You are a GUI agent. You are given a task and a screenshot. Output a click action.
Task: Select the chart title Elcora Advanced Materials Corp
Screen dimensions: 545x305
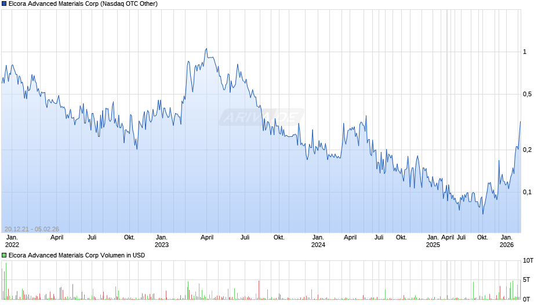pyautogui.click(x=83, y=4)
